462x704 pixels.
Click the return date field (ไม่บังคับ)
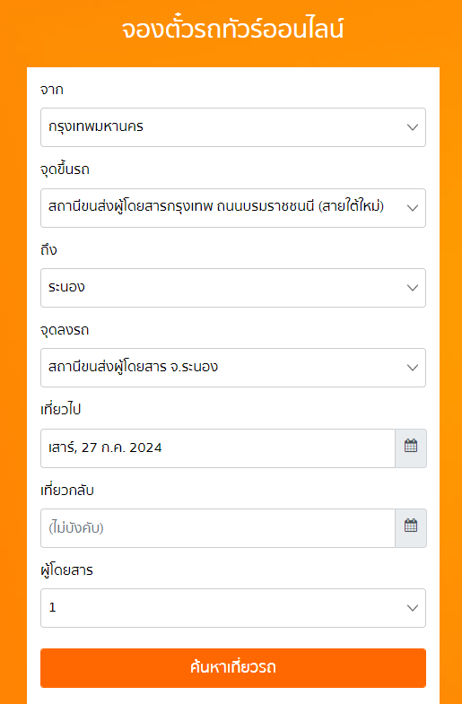pos(218,528)
